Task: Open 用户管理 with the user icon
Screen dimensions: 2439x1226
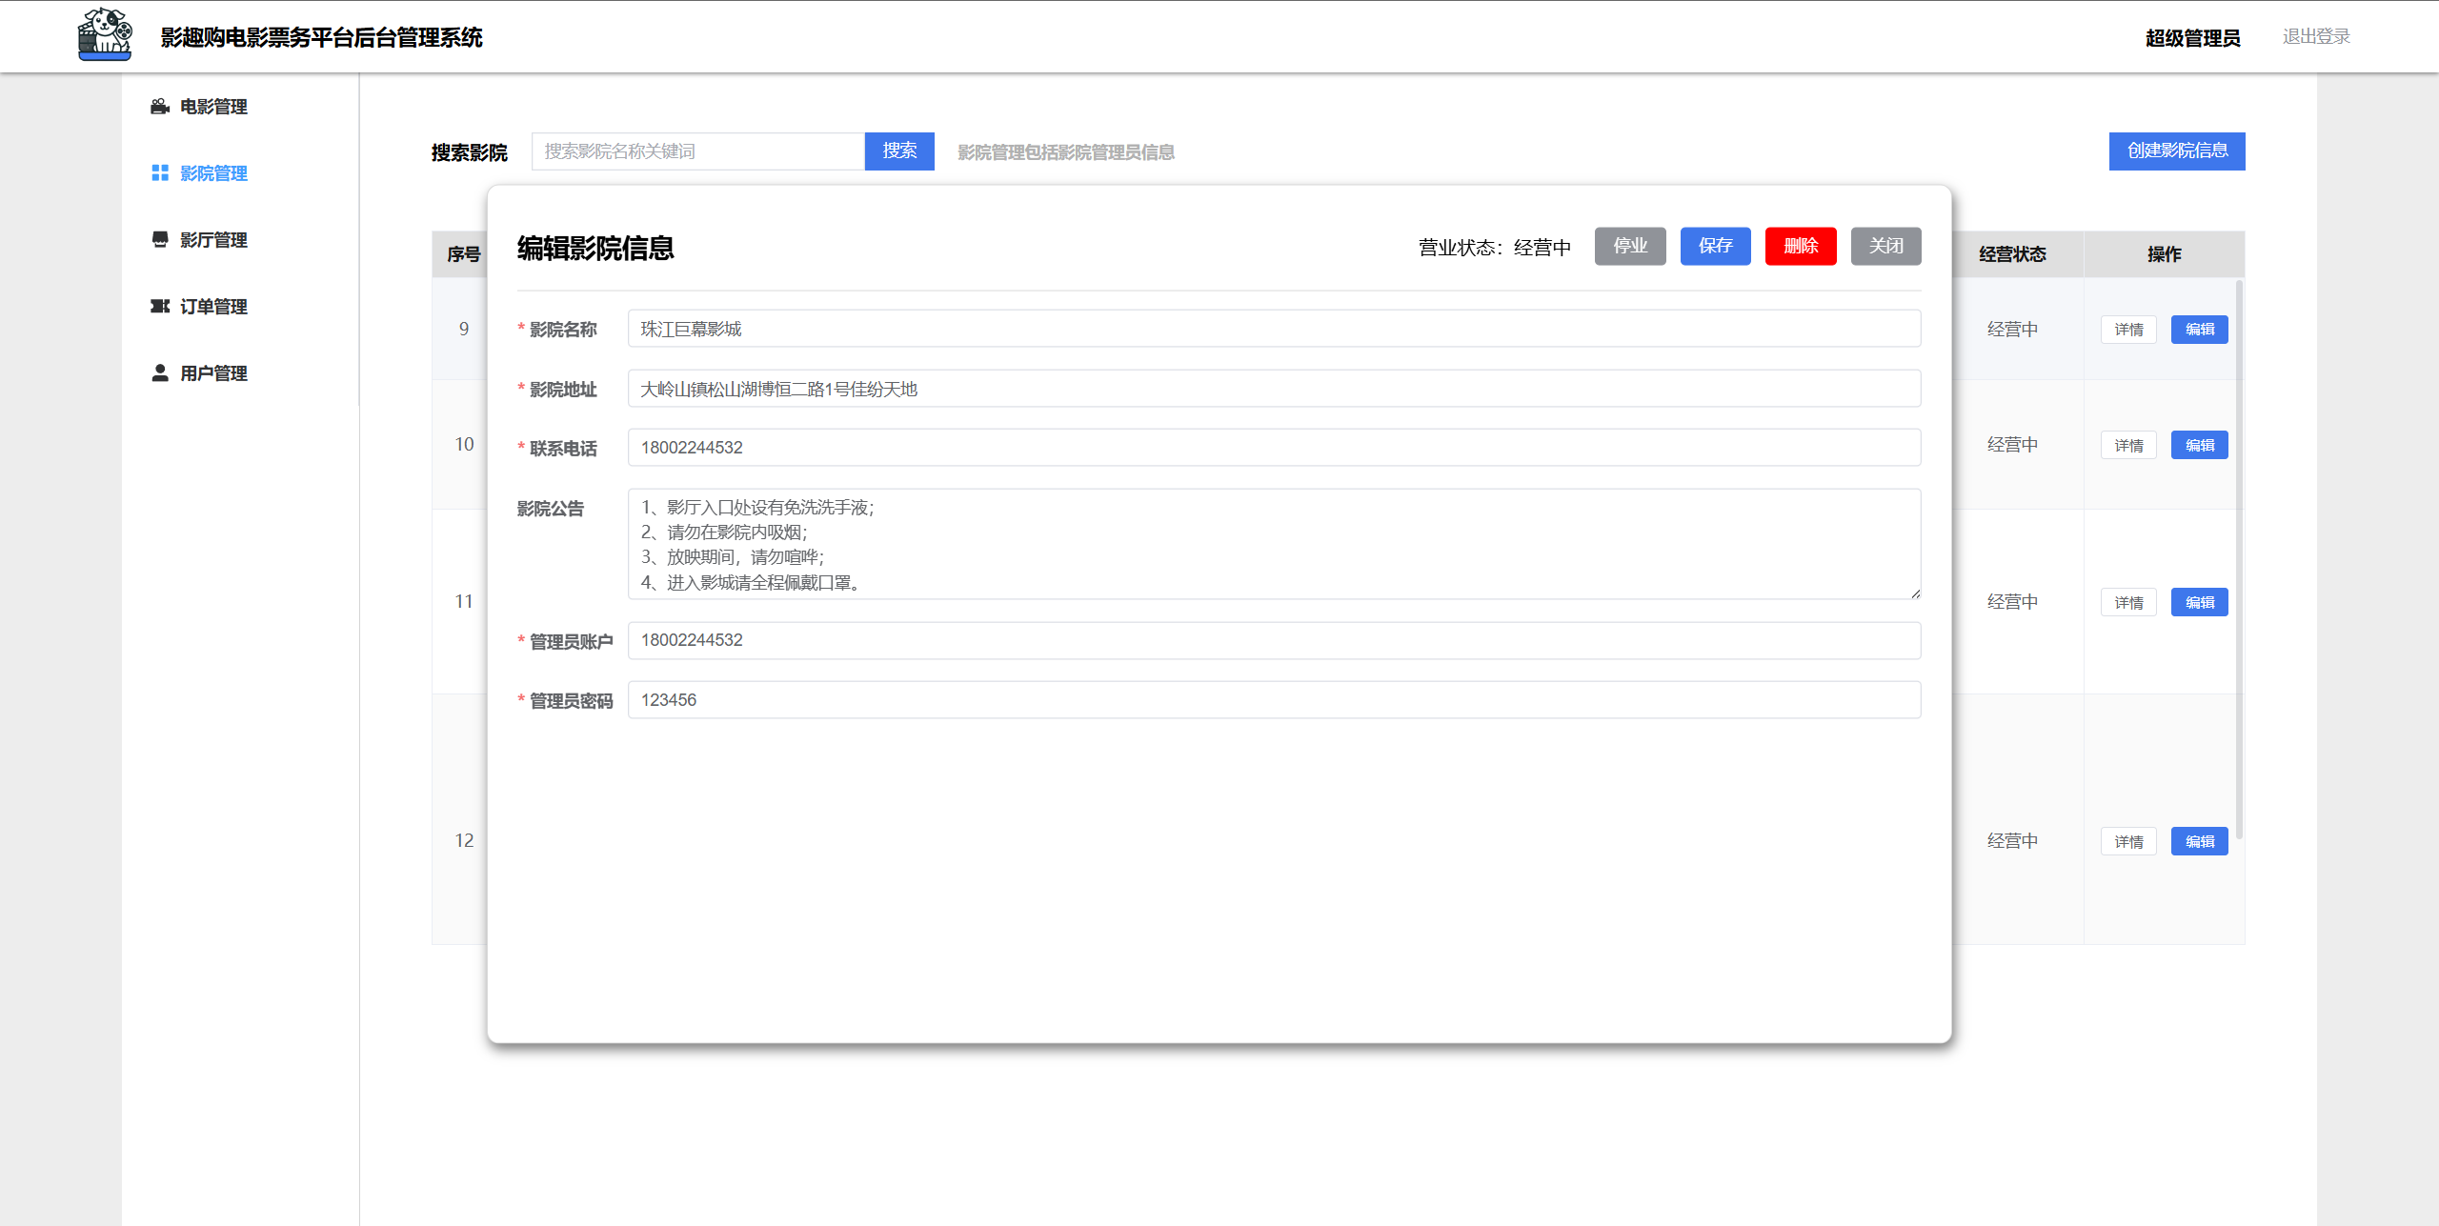Action: coord(159,372)
